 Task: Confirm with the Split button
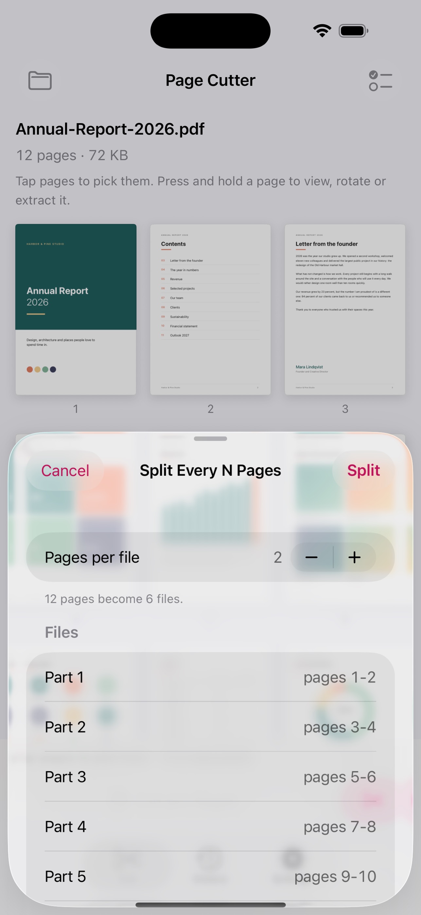363,470
